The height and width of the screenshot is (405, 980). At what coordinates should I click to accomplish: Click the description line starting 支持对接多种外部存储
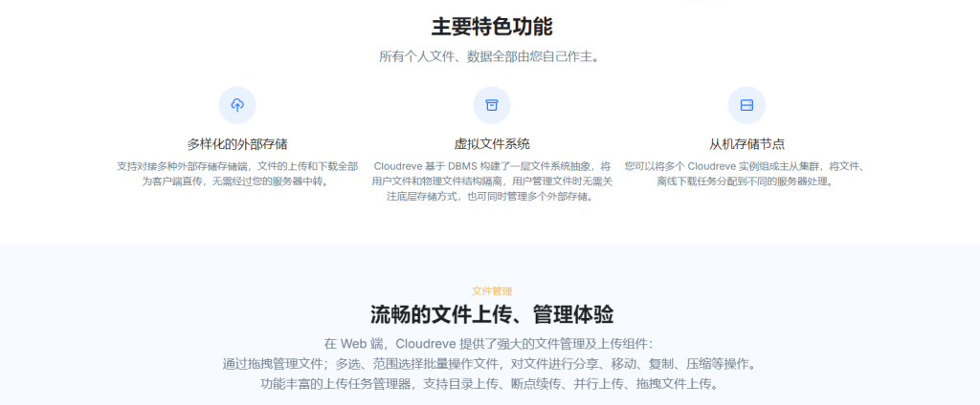click(x=237, y=165)
